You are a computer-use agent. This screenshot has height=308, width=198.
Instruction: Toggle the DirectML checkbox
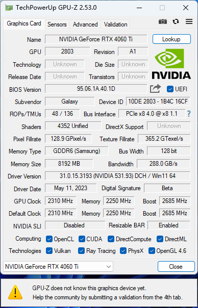(160, 239)
